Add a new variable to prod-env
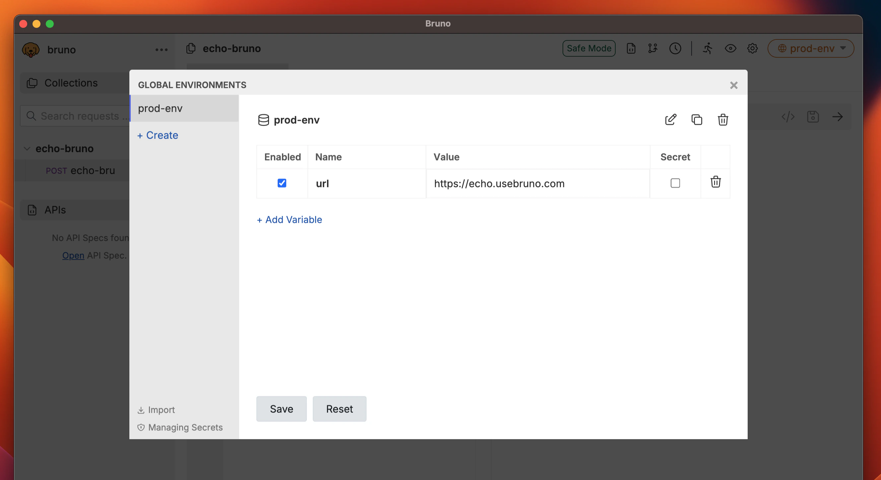This screenshot has height=480, width=881. point(289,219)
